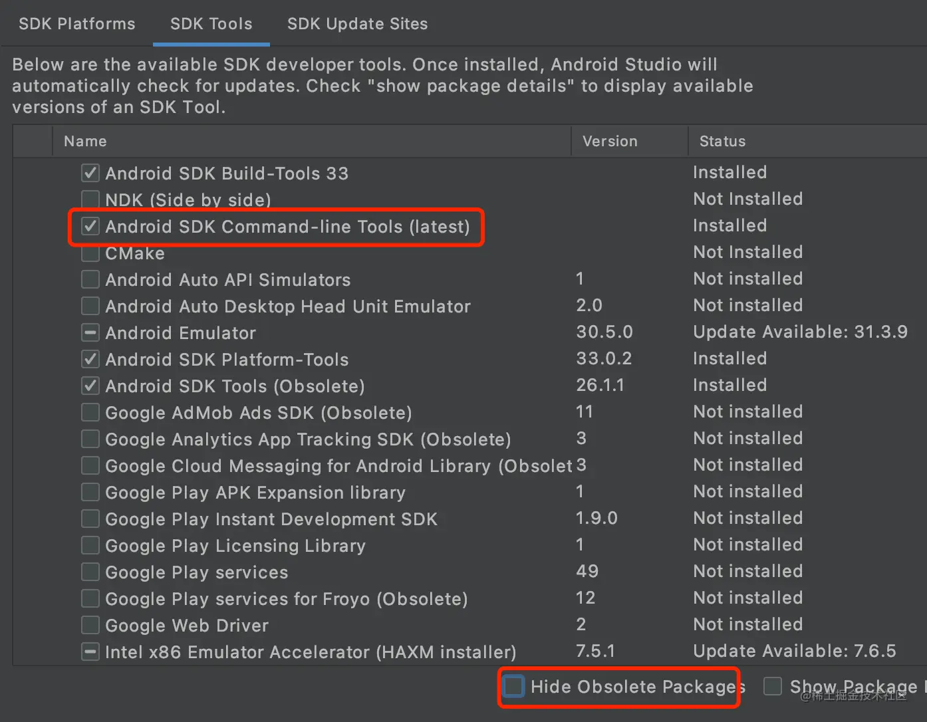Viewport: 927px width, 722px height.
Task: Check the CMake checkbox
Action: click(x=90, y=253)
